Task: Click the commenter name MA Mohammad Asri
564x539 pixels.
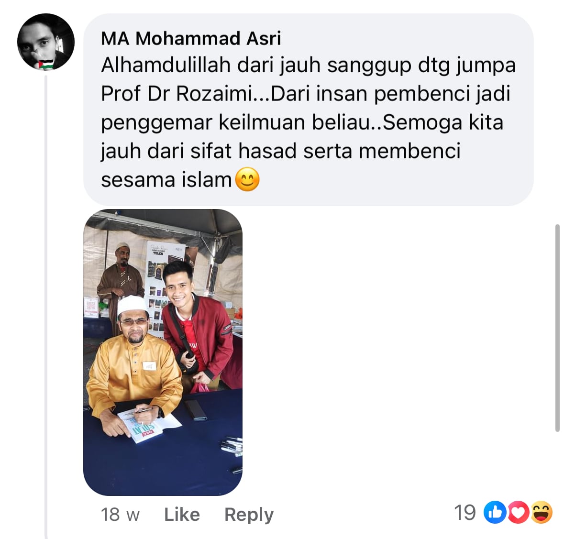Action: (x=191, y=38)
